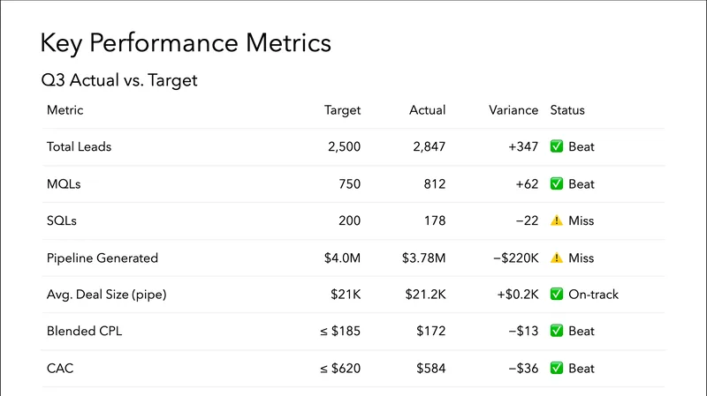Click the Variance column header
Viewport: 707px width, 396px height.
point(513,110)
